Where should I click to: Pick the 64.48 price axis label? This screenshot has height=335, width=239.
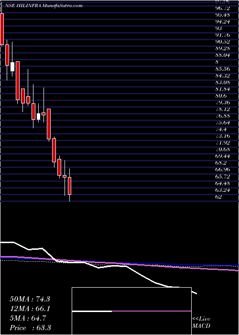[x=223, y=183]
